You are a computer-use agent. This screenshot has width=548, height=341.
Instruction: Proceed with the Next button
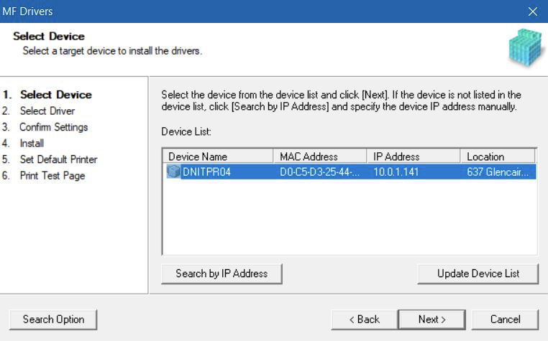[x=432, y=319]
